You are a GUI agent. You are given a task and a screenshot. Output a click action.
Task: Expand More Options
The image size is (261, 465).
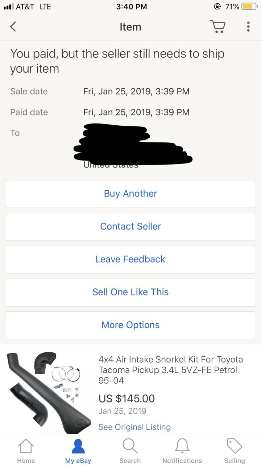tap(130, 325)
